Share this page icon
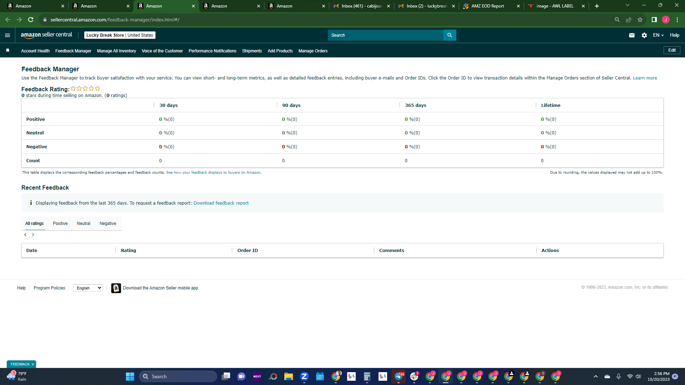This screenshot has width=685, height=385. (x=629, y=20)
